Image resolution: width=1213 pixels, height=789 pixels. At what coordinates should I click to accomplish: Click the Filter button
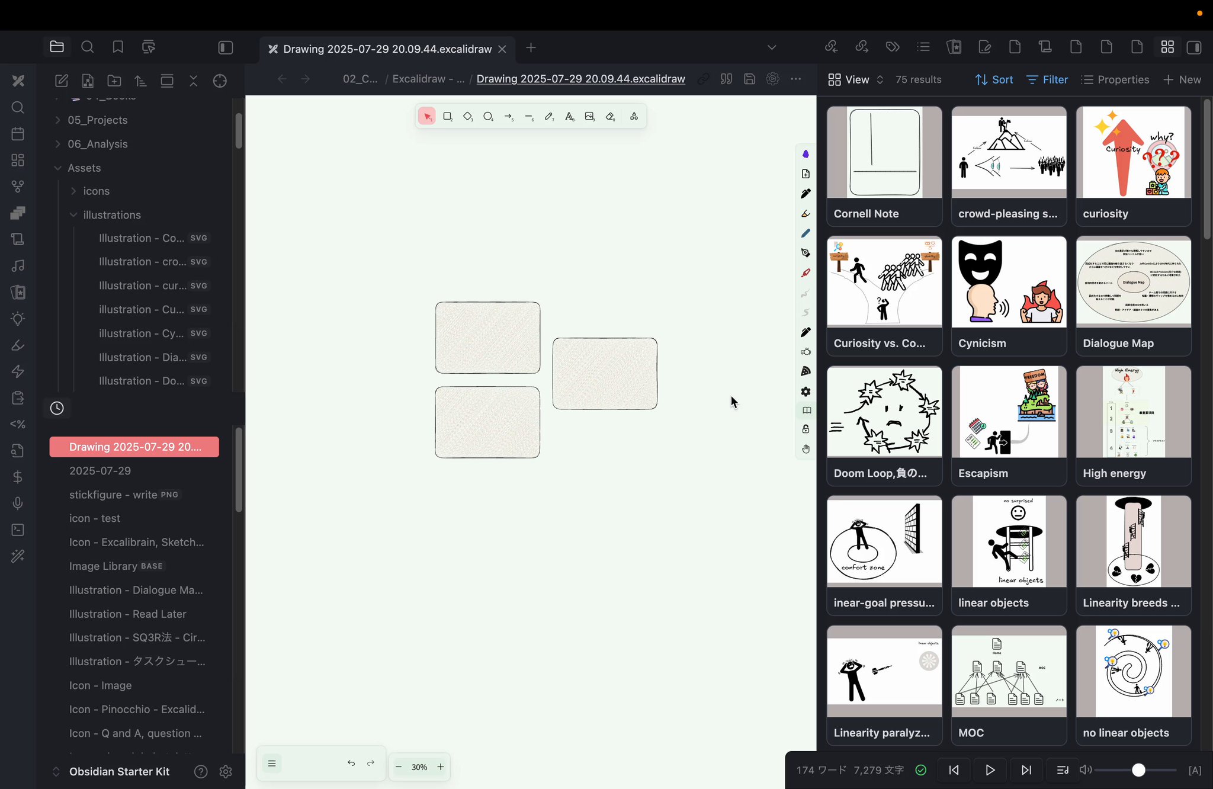click(x=1047, y=79)
